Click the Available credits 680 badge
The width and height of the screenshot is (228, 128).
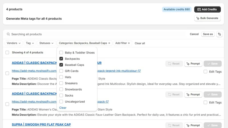click(177, 9)
